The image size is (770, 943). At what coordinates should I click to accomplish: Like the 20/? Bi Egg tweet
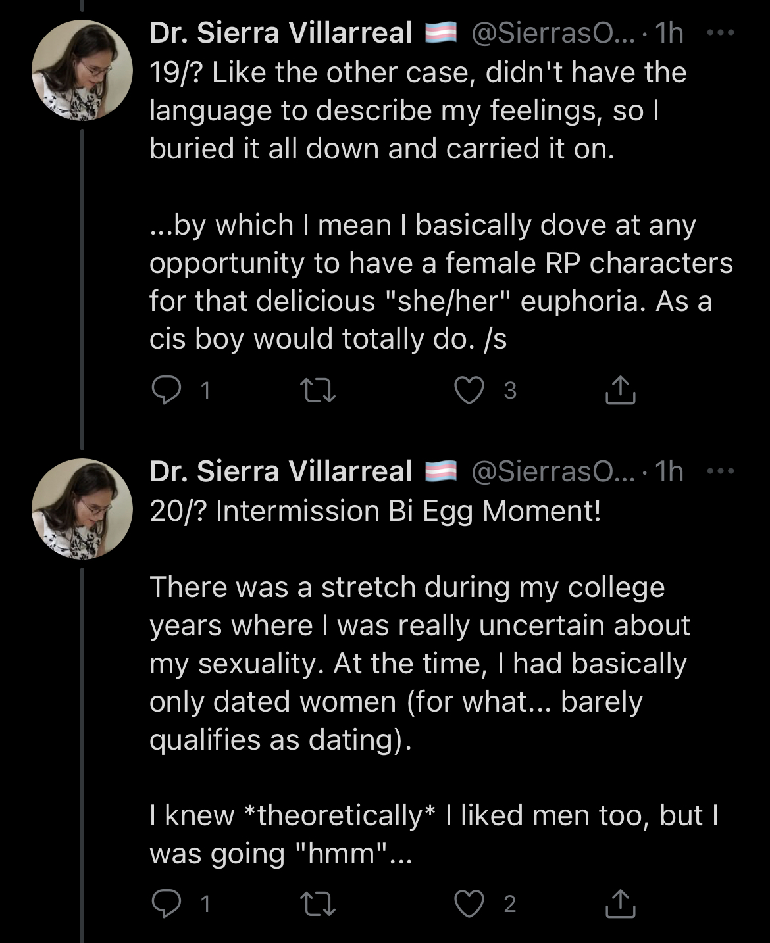[469, 904]
